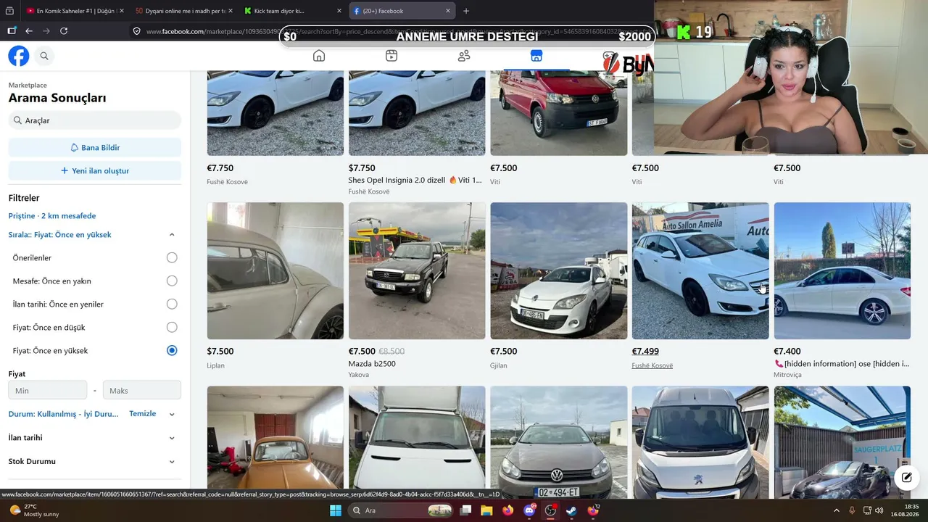Click the browser back arrow
This screenshot has height=522, width=928.
pos(29,31)
